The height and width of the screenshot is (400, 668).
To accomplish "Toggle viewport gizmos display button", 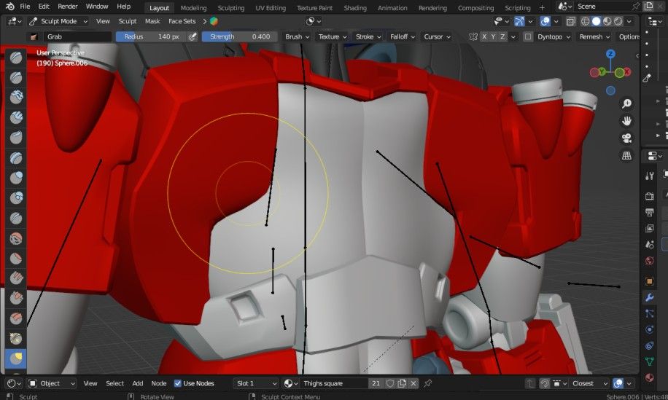I will pyautogui.click(x=519, y=21).
